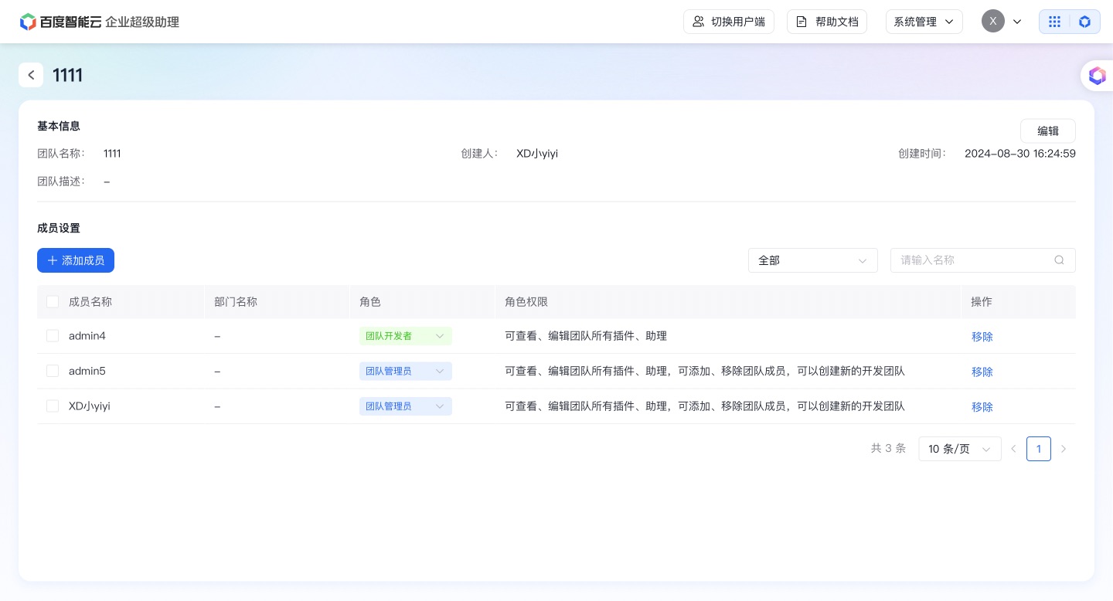This screenshot has height=601, width=1113.
Task: Click the user avatar X
Action: point(993,22)
